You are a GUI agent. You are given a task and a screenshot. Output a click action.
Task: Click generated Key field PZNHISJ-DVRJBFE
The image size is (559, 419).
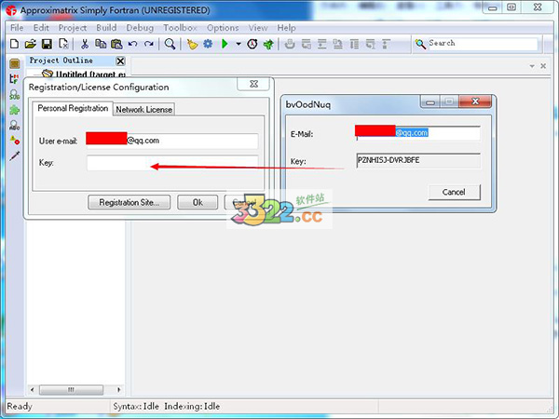pyautogui.click(x=418, y=161)
